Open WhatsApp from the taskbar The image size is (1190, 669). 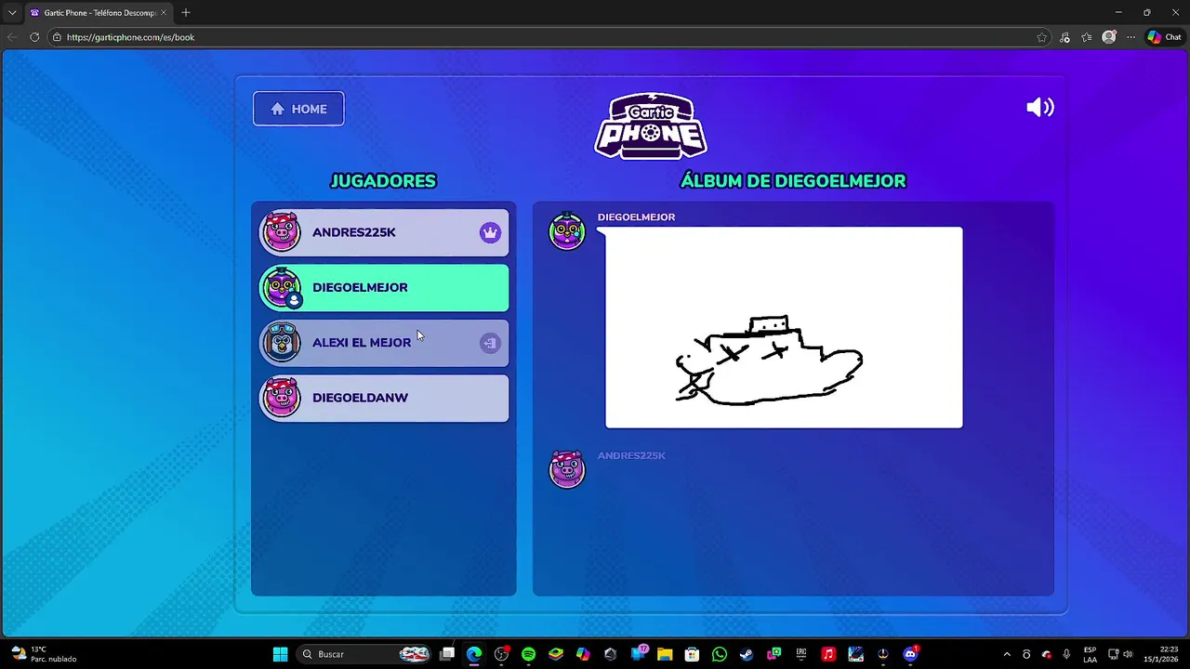pos(720,654)
